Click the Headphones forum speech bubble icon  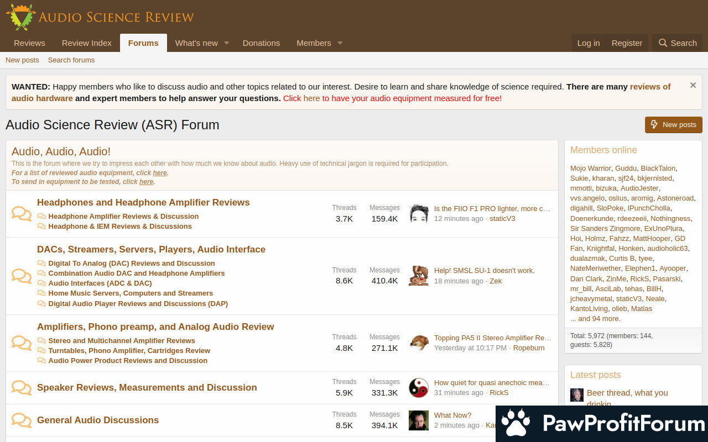tap(22, 214)
